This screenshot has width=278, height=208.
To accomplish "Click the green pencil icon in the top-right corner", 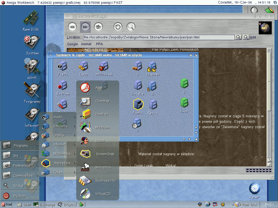I will 269,10.
